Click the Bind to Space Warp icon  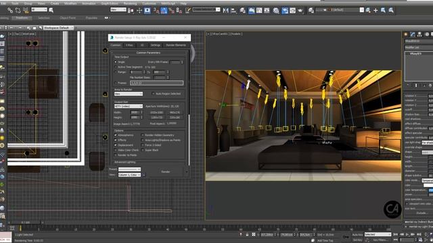pos(26,11)
